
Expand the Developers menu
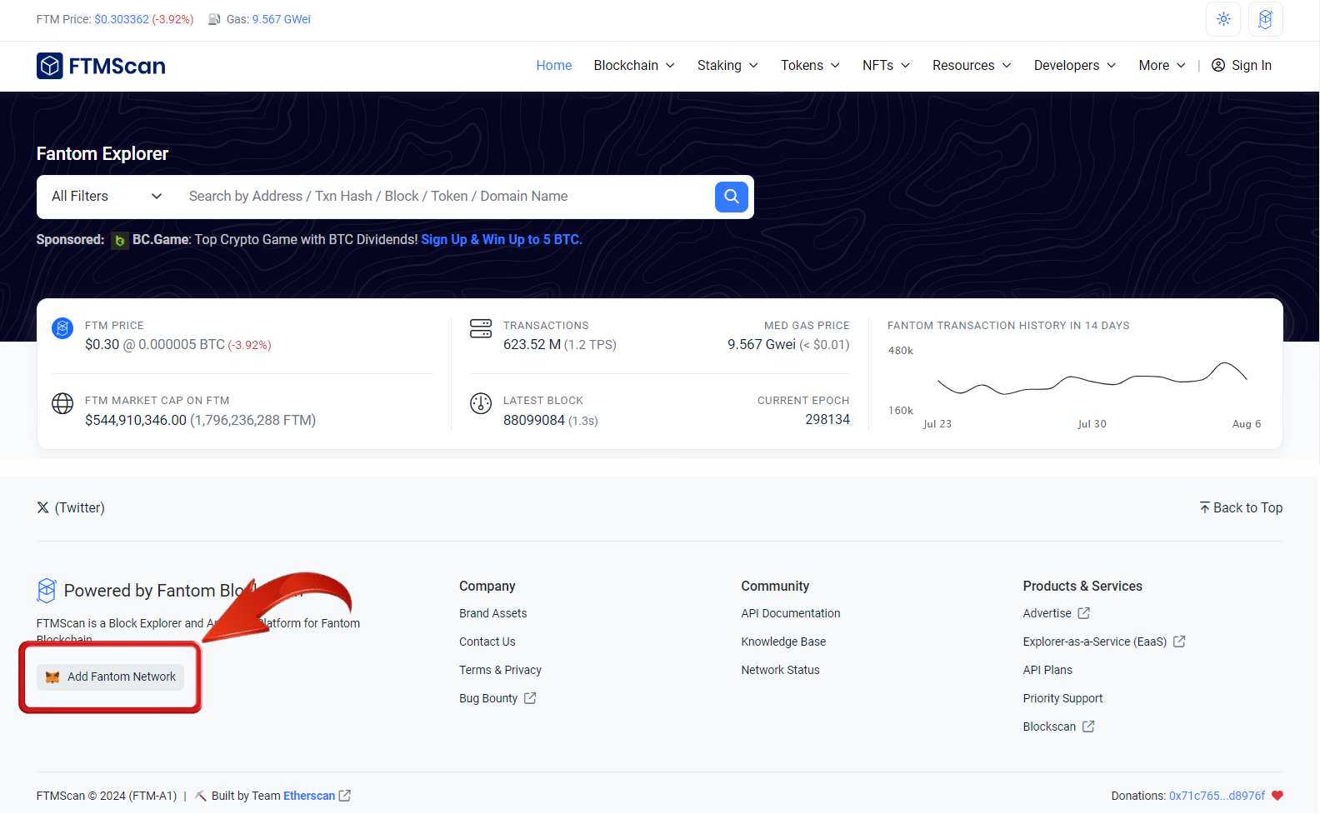(x=1075, y=65)
